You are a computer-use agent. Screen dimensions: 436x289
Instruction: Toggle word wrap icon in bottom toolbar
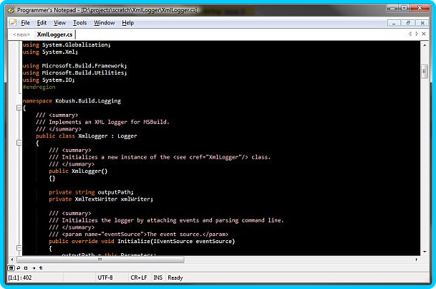[x=19, y=267]
